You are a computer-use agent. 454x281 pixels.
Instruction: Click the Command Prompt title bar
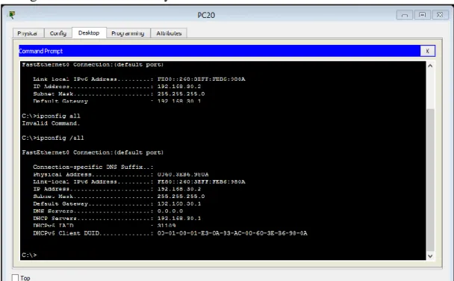coord(220,51)
